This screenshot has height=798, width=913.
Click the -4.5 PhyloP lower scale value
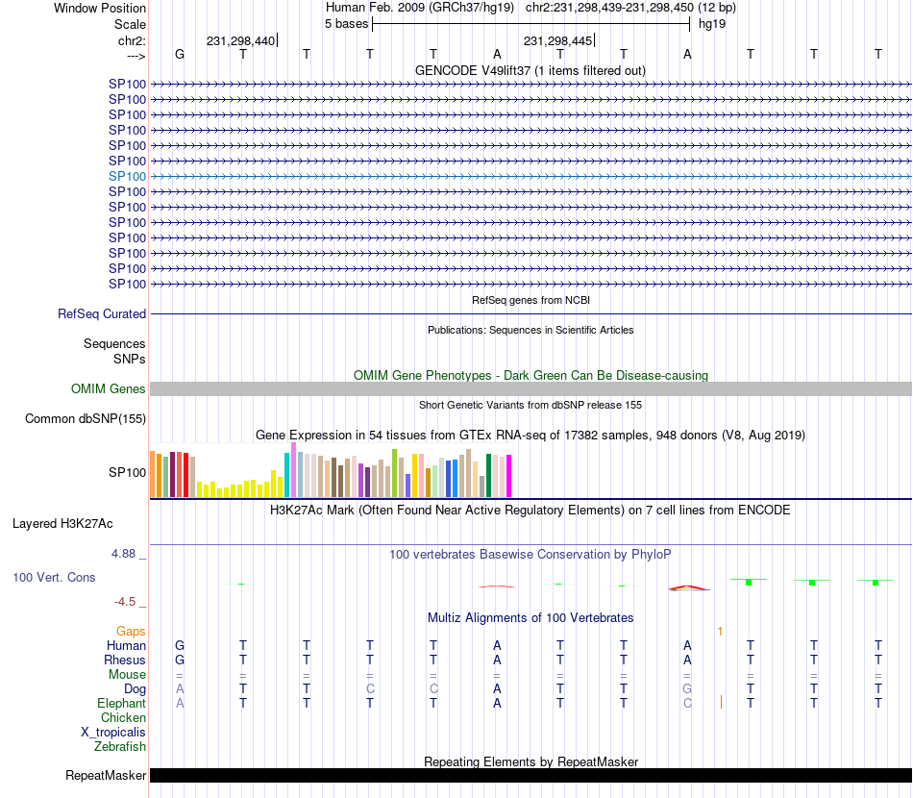click(x=125, y=602)
